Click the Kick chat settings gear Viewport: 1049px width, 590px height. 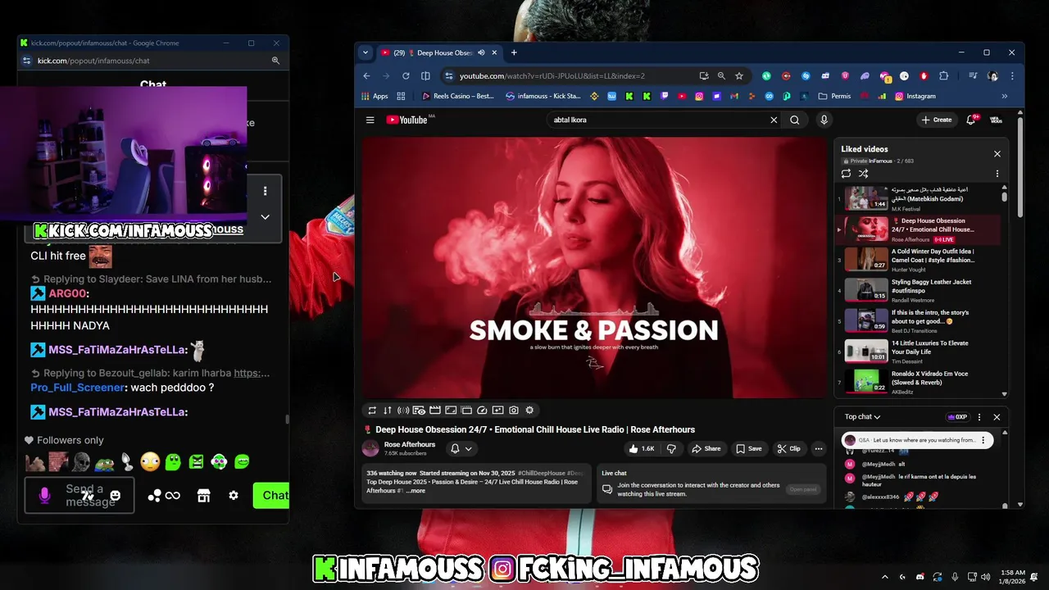point(234,495)
